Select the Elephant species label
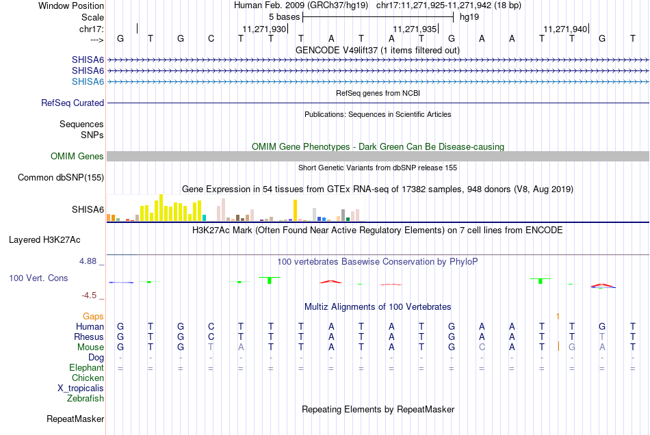 coord(86,367)
